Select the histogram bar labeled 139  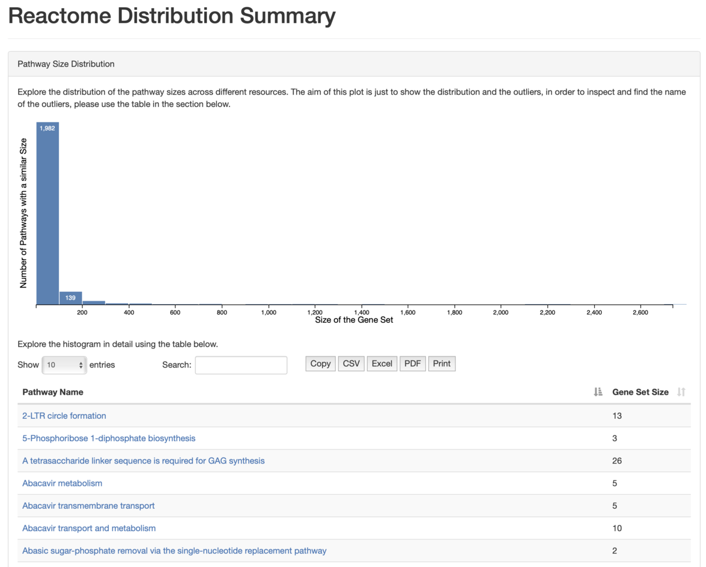click(71, 298)
